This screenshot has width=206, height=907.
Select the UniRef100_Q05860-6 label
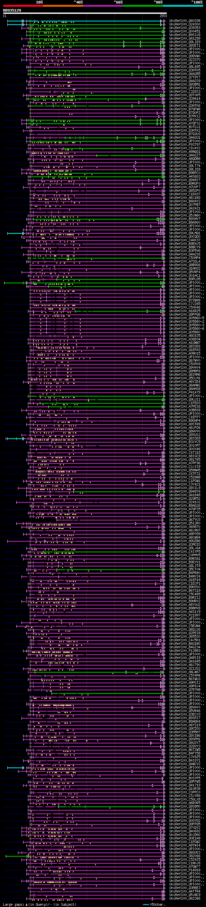pyautogui.click(x=187, y=329)
